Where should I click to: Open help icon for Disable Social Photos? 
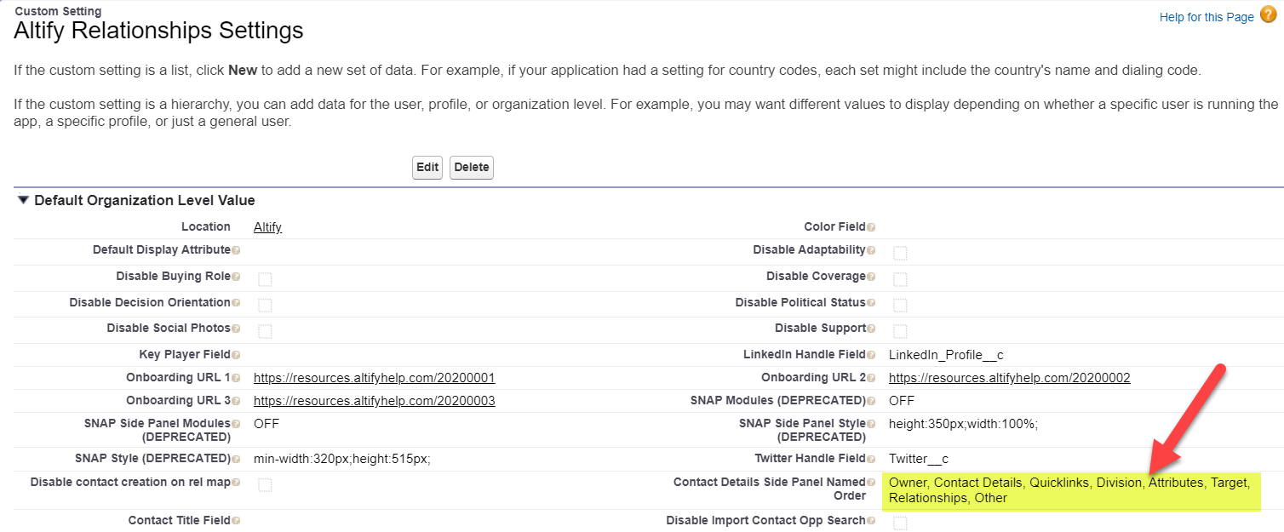tap(236, 329)
